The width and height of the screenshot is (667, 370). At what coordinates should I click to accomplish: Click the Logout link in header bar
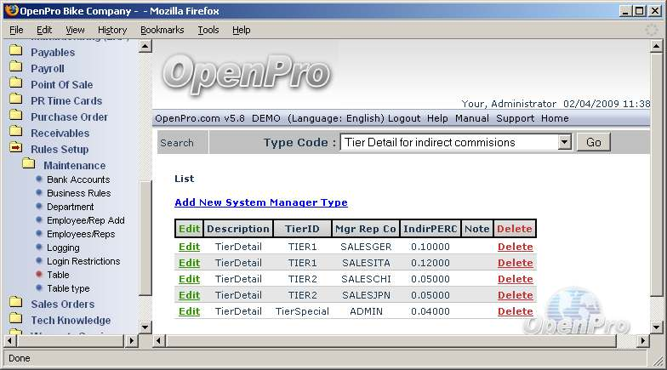point(404,118)
